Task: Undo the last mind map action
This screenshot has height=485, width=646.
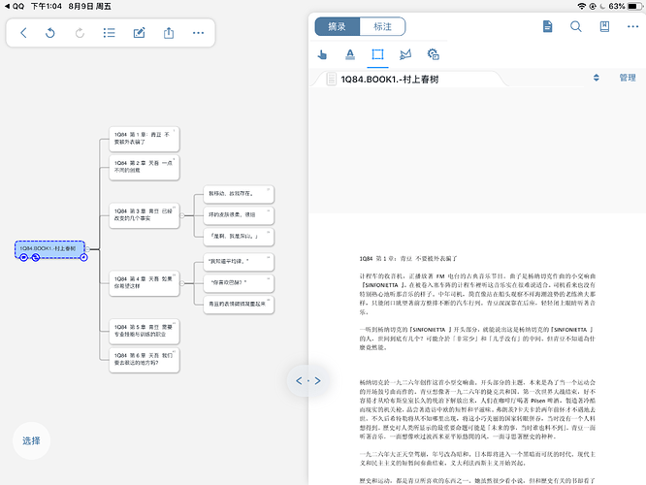Action: [50, 33]
